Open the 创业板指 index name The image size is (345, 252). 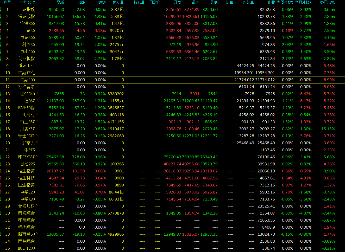click(x=26, y=59)
